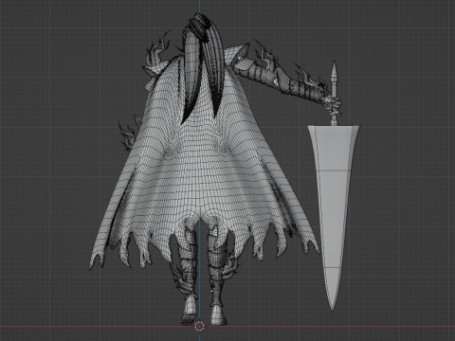
Task: Click the orange object origin dot
Action: click(x=211, y=291)
